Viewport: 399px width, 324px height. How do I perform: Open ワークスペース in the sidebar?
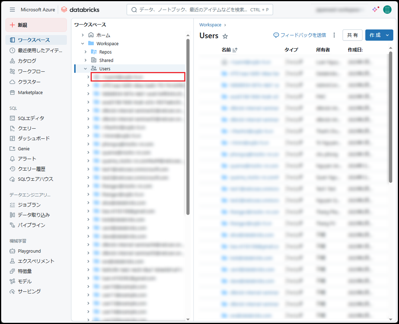[36, 40]
